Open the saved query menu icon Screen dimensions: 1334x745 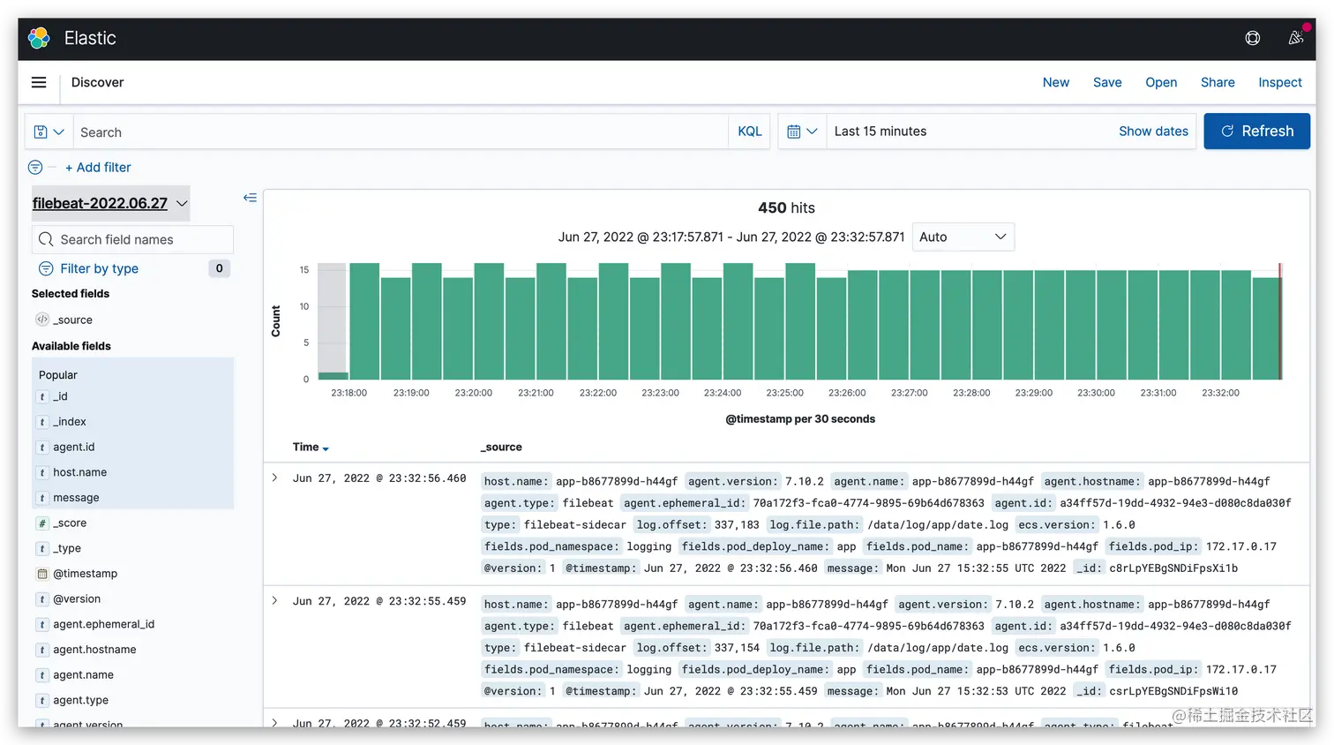click(x=49, y=132)
